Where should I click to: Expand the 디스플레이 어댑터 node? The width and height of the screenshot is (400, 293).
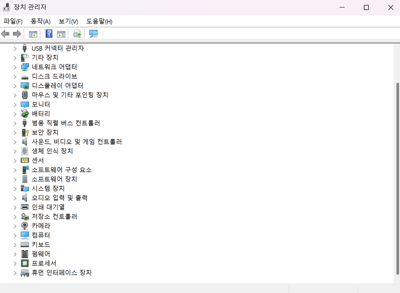coord(15,86)
